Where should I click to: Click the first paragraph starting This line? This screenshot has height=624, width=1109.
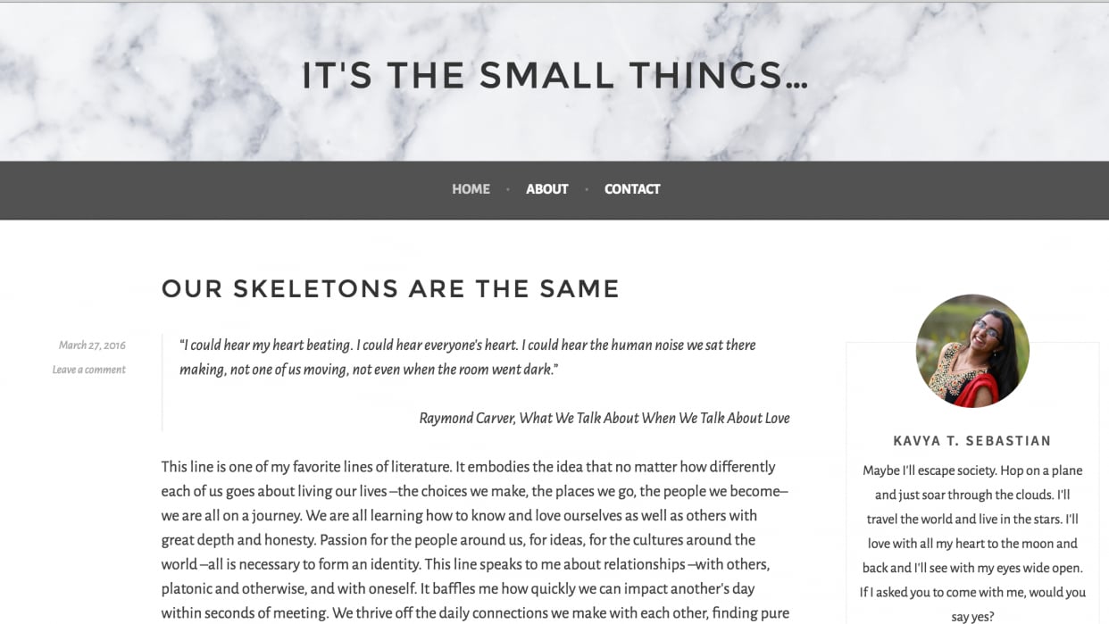click(x=475, y=540)
